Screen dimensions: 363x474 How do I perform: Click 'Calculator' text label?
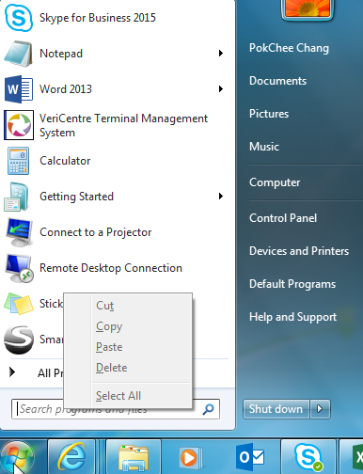click(65, 161)
